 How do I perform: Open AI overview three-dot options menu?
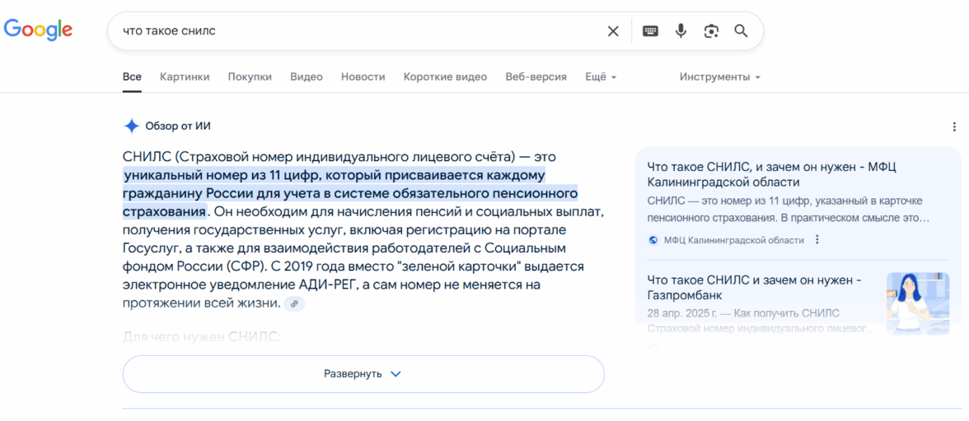click(x=954, y=127)
